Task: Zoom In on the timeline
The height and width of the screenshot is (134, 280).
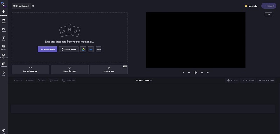Action: point(232,81)
